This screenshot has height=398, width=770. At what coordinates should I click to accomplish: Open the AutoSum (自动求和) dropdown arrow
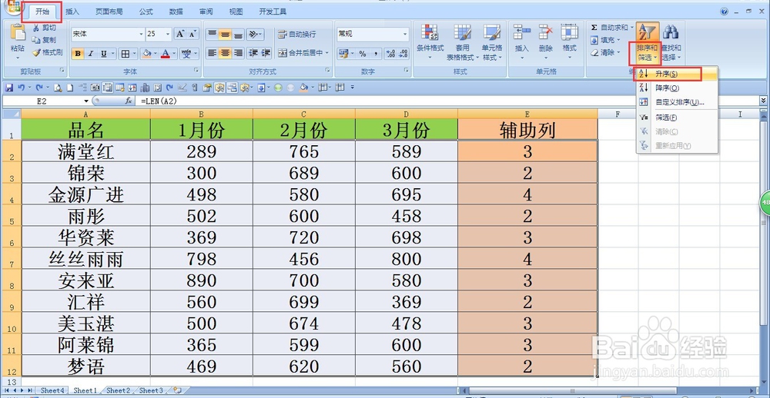[631, 28]
